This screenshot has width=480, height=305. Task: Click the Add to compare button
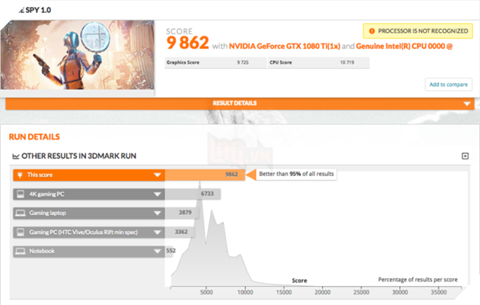(449, 85)
